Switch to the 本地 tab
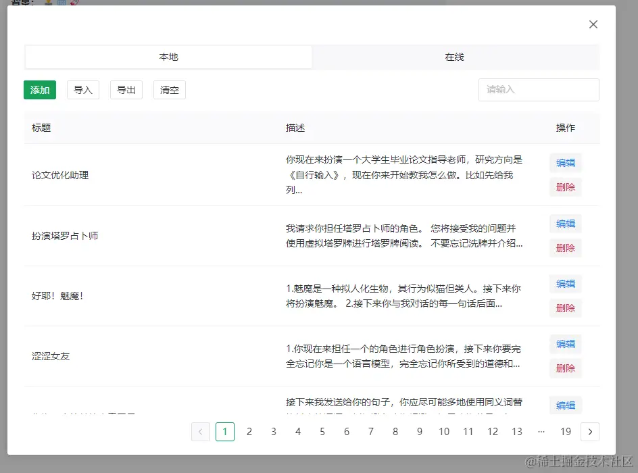Screen dimensions: 638x473 pos(168,57)
